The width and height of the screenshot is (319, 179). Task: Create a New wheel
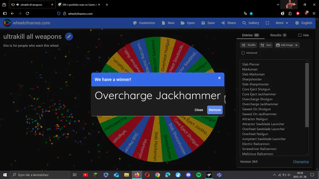(x=168, y=23)
